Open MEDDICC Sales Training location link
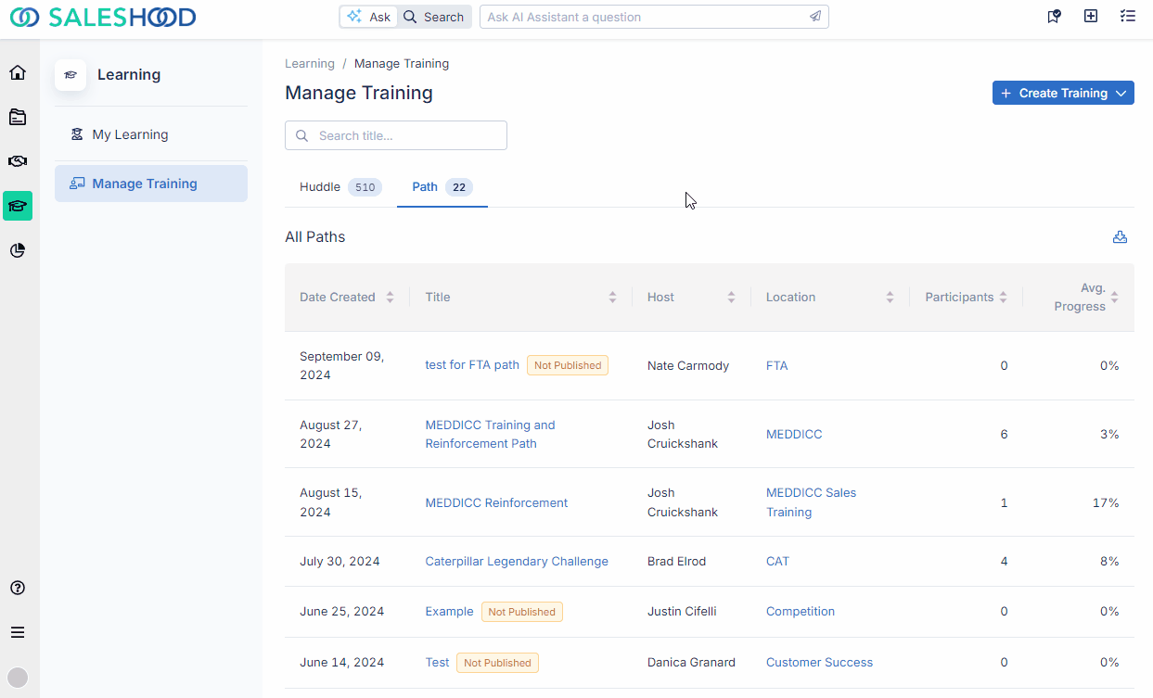The image size is (1153, 698). 811,502
